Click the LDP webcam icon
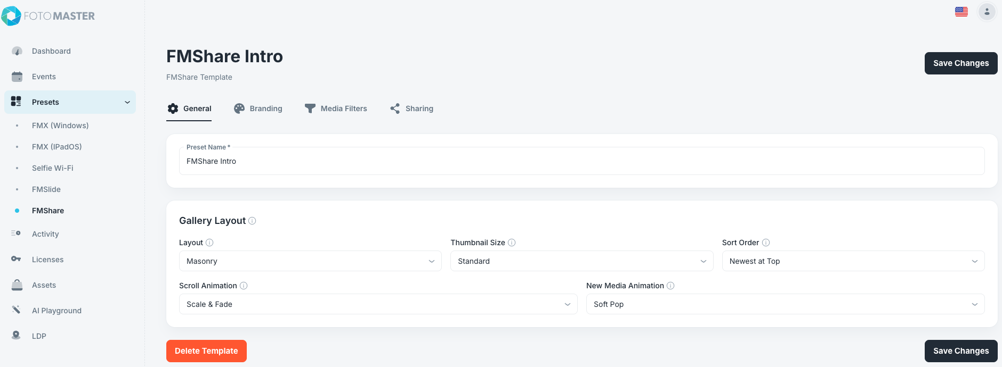The image size is (1002, 367). [16, 335]
